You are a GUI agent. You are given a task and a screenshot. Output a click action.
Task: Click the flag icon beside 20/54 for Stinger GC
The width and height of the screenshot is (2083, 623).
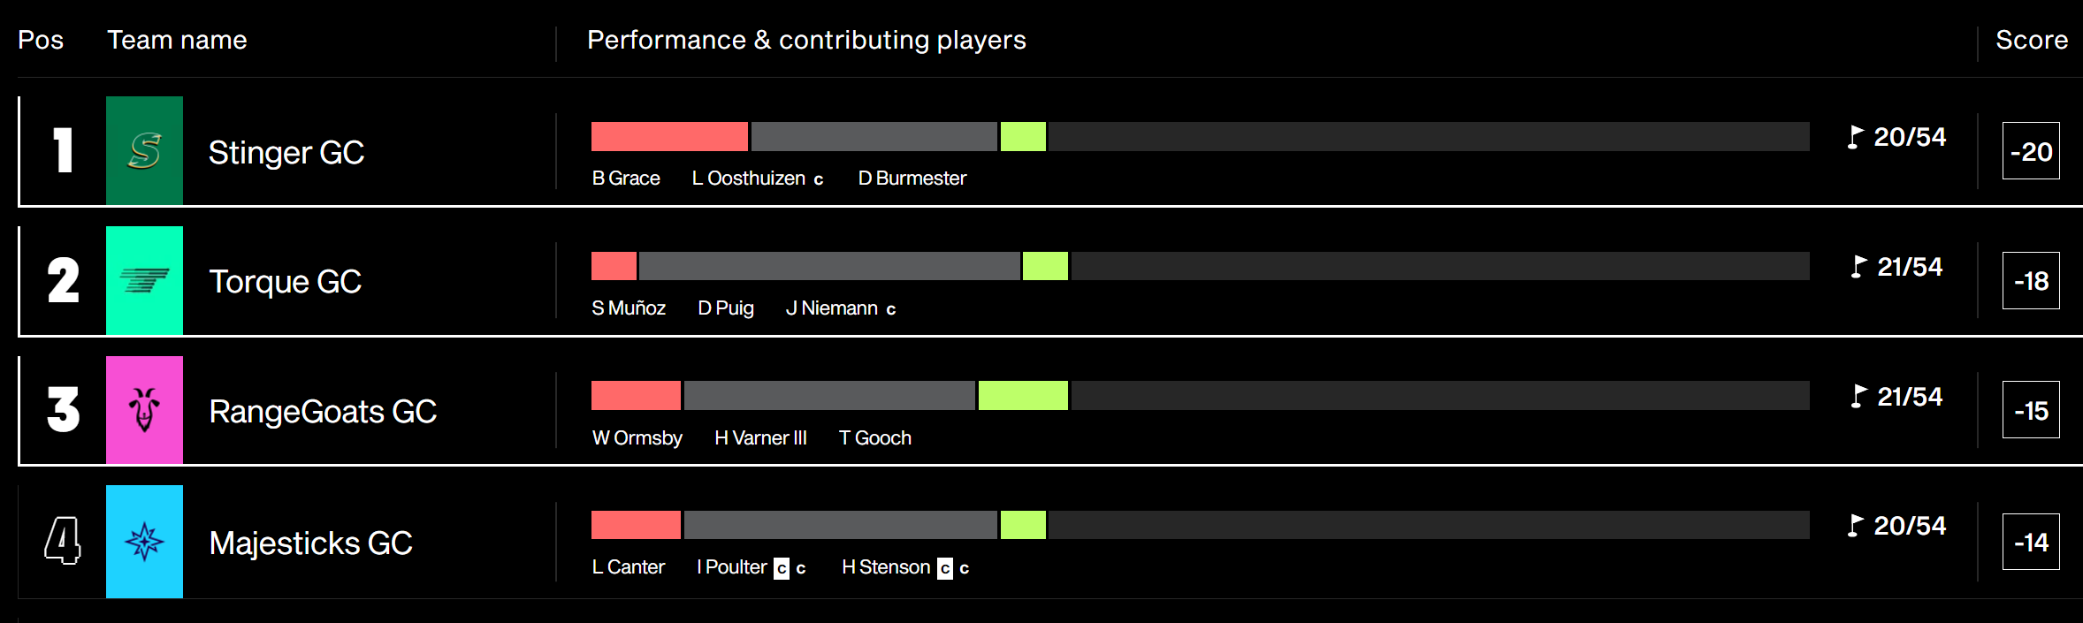[x=1855, y=137]
